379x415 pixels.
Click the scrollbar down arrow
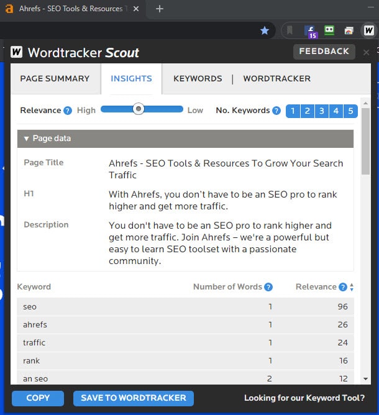(366, 379)
